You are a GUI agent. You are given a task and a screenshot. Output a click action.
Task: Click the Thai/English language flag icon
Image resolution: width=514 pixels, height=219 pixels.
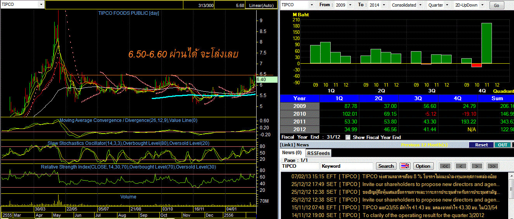[405, 166]
